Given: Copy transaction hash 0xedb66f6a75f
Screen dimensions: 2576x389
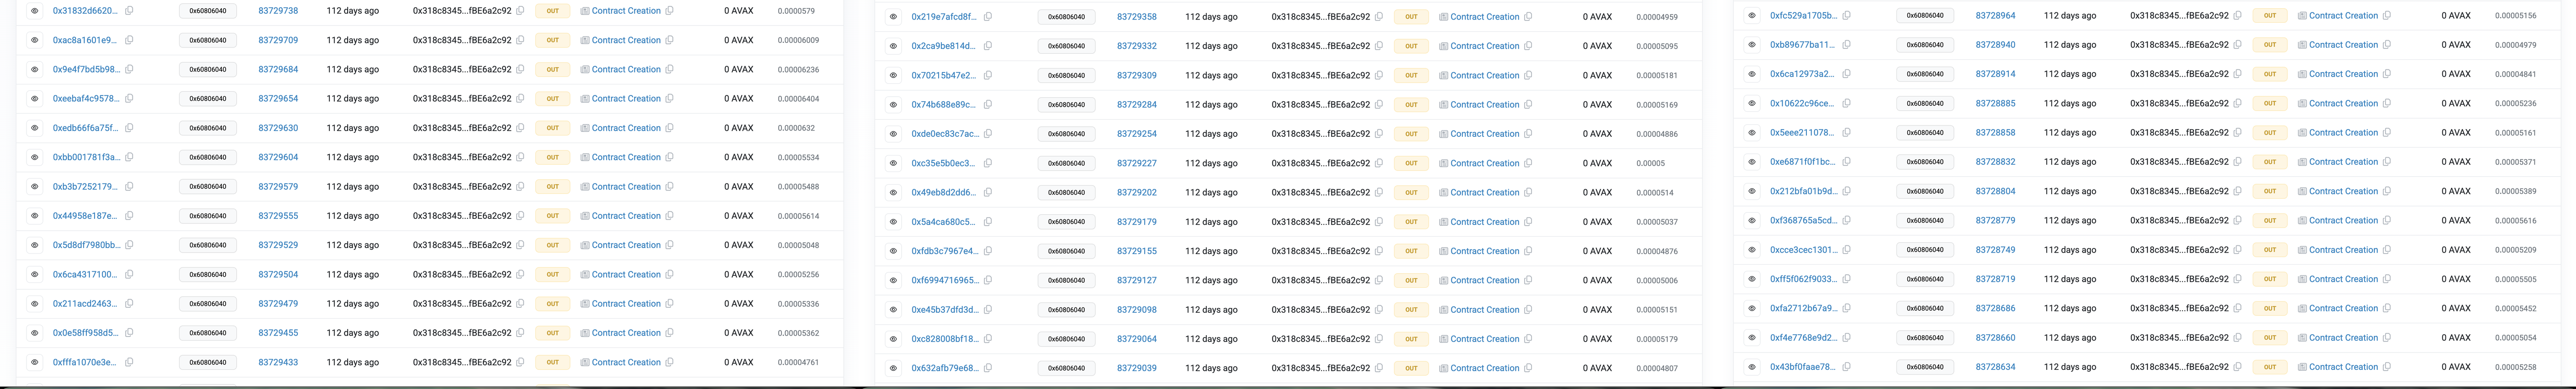Looking at the screenshot, I should click(x=129, y=128).
